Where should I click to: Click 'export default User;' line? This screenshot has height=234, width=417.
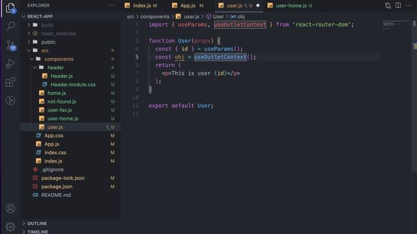pyautogui.click(x=181, y=105)
